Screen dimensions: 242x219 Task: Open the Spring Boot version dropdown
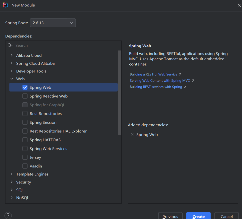(53, 23)
